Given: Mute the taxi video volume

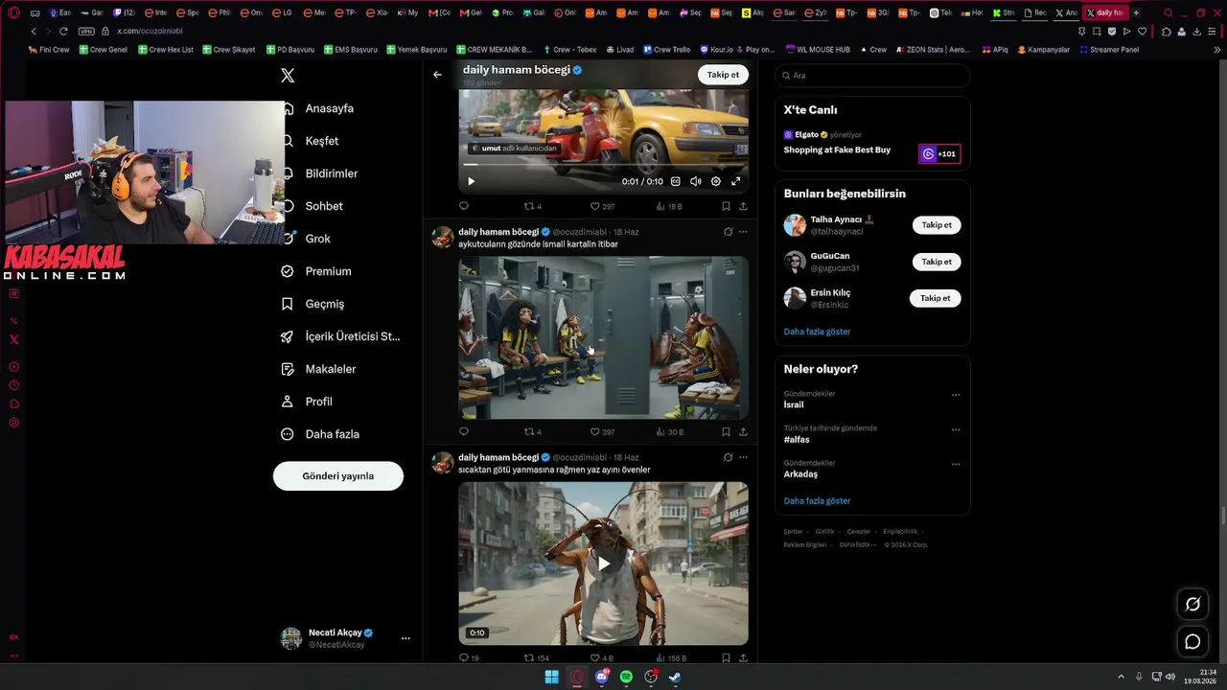Looking at the screenshot, I should tap(695, 181).
